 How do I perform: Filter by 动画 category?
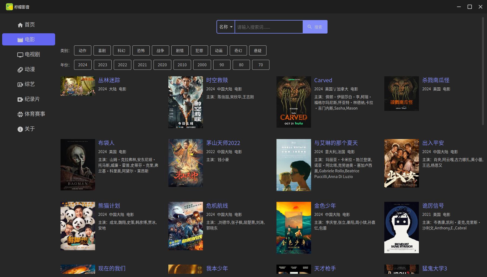pyautogui.click(x=219, y=51)
